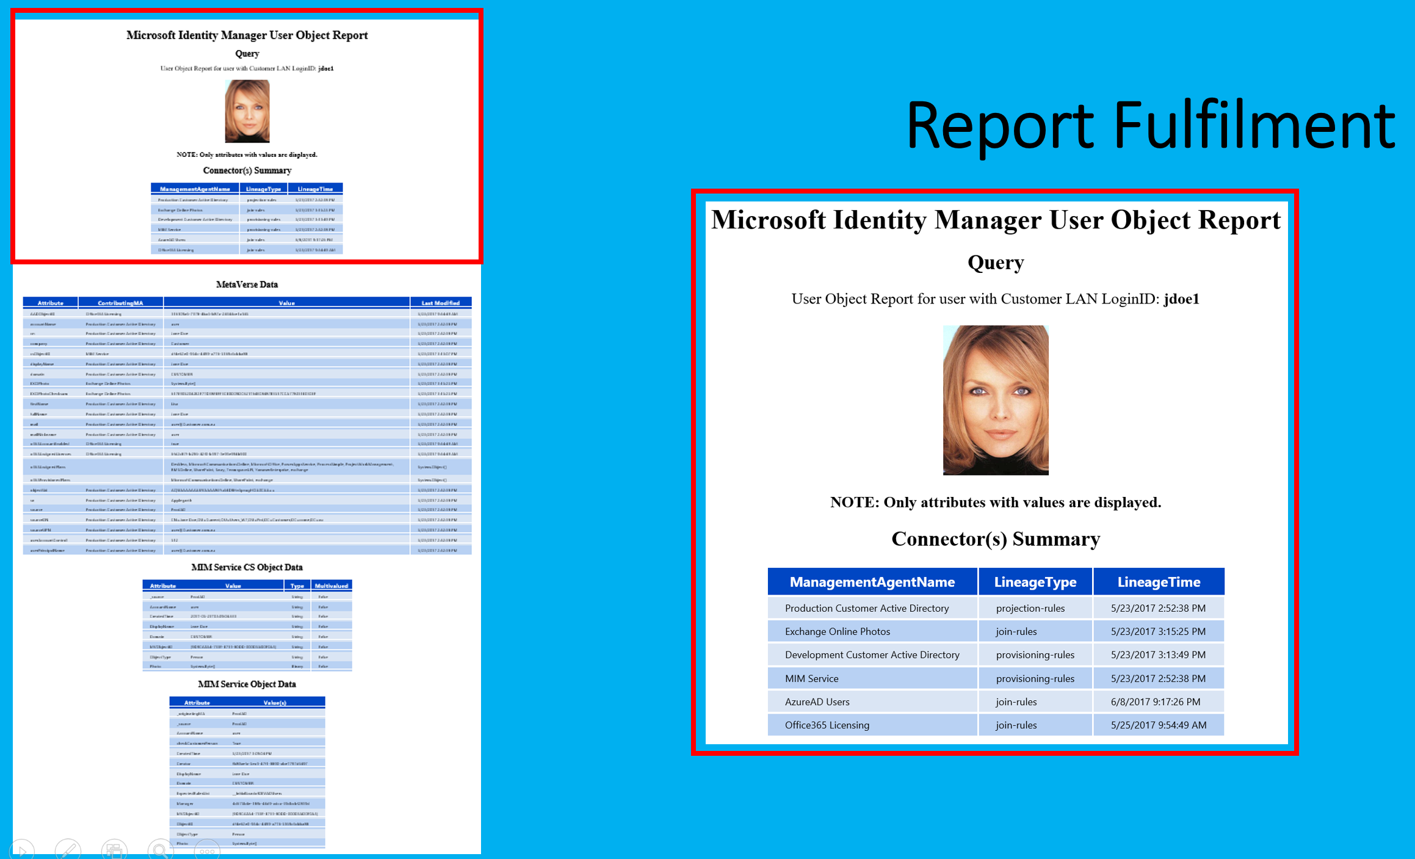Click the ManagementAgentName column header
Image resolution: width=1415 pixels, height=859 pixels.
[x=872, y=582]
